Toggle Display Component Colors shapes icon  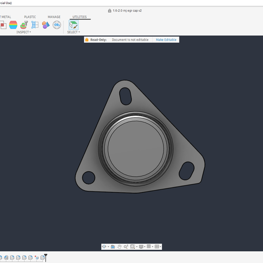46,25
